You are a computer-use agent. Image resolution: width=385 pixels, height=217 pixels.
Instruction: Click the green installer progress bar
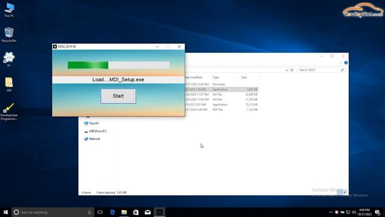click(119, 65)
